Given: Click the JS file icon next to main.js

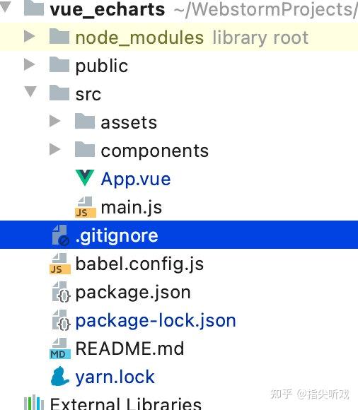Looking at the screenshot, I should click(86, 207).
